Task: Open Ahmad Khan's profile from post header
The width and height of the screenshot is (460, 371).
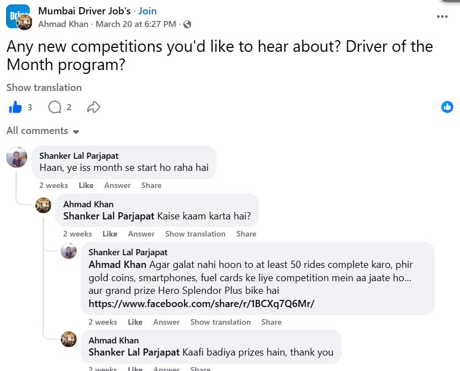Action: coord(64,24)
